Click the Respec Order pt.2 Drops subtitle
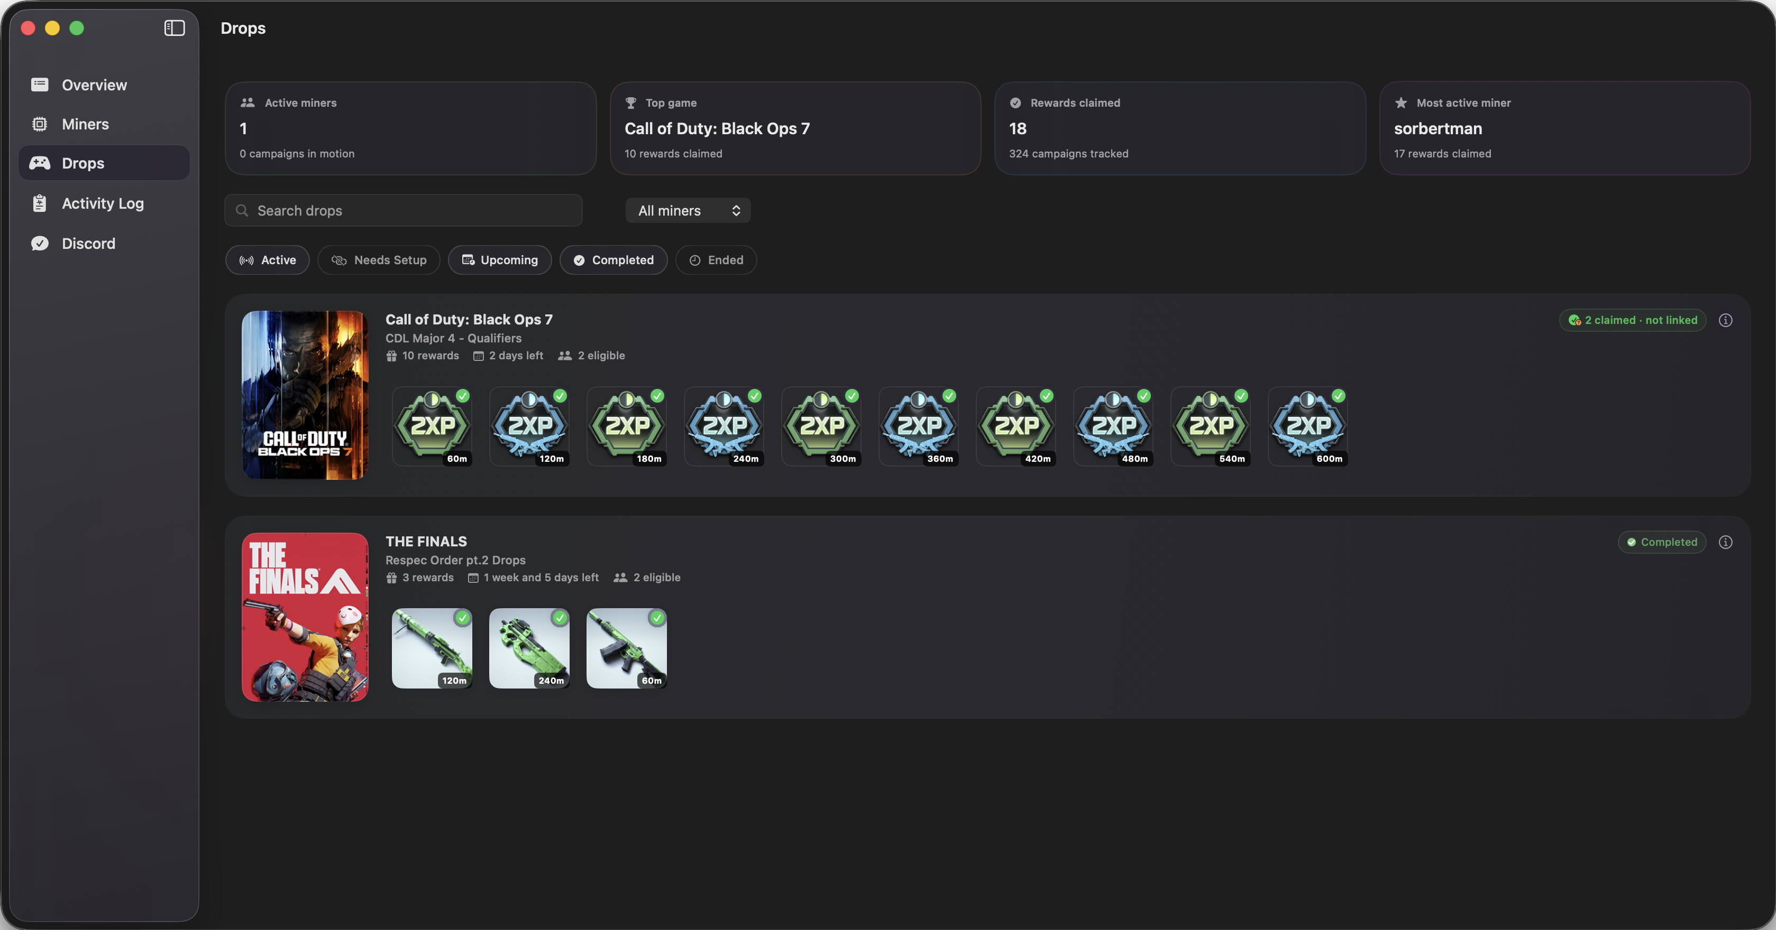This screenshot has width=1776, height=930. coord(456,560)
